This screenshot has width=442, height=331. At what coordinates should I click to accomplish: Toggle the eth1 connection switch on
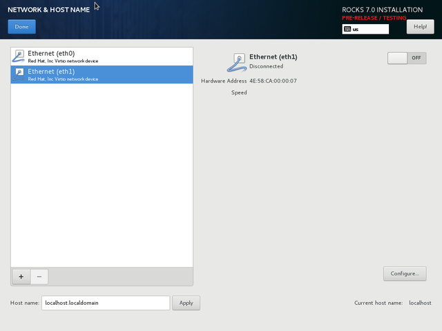[x=407, y=58]
